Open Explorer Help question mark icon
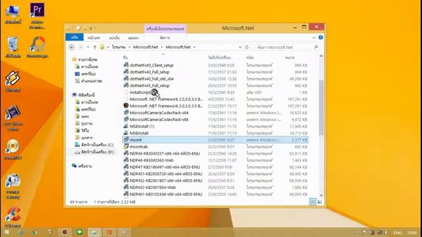Viewport: 422px width, 237px height. pos(320,38)
